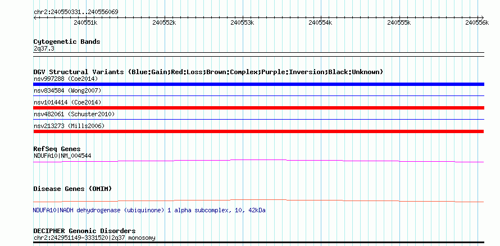500x246 pixels.
Task: Click the thick blue nsv997288 gain bar
Action: tap(258, 84)
